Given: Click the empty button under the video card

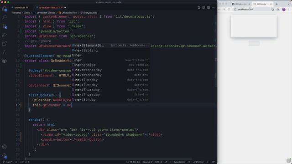Looking at the screenshot, I should pyautogui.click(x=254, y=43).
